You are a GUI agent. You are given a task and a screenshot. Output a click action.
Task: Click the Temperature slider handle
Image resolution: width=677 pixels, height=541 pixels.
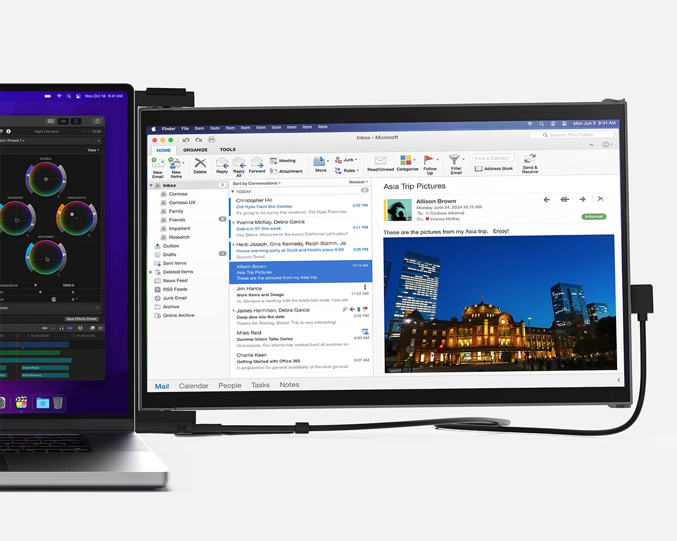[36, 285]
